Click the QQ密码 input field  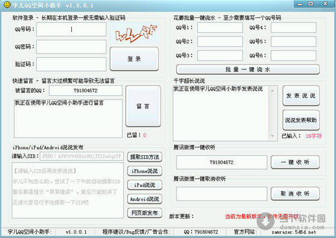[x=71, y=46]
